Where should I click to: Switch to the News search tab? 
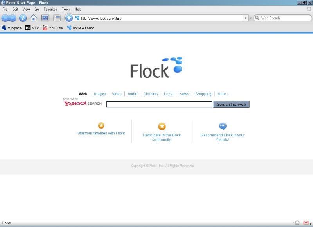point(184,94)
